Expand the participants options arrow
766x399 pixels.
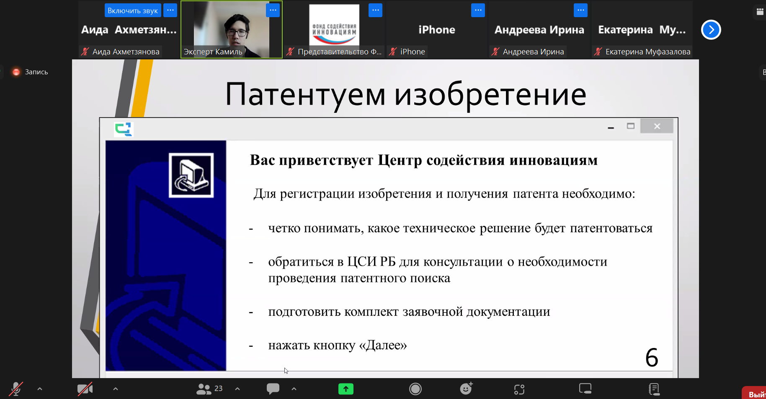[x=237, y=389]
